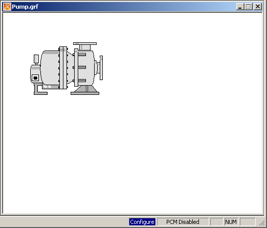This screenshot has height=228, width=267.
Task: Select the motor's L-shaped mounting foot
Action: point(40,89)
